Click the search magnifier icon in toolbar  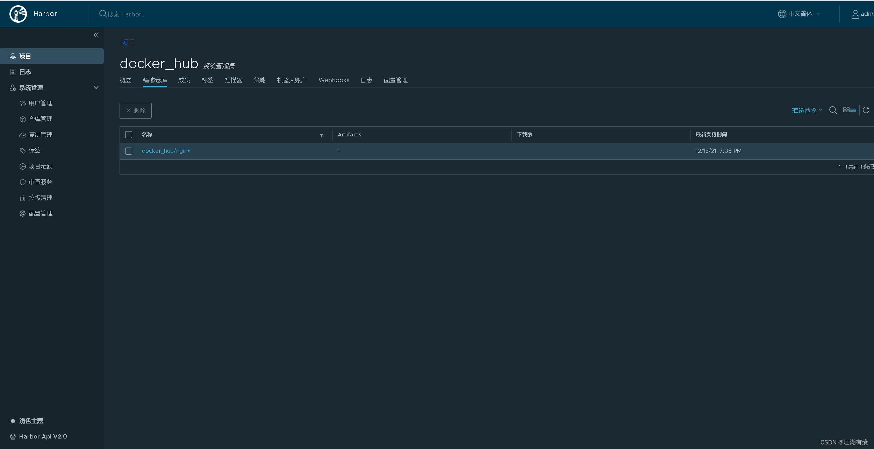click(833, 110)
